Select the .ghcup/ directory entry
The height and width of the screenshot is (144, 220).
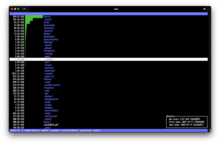[48, 48]
